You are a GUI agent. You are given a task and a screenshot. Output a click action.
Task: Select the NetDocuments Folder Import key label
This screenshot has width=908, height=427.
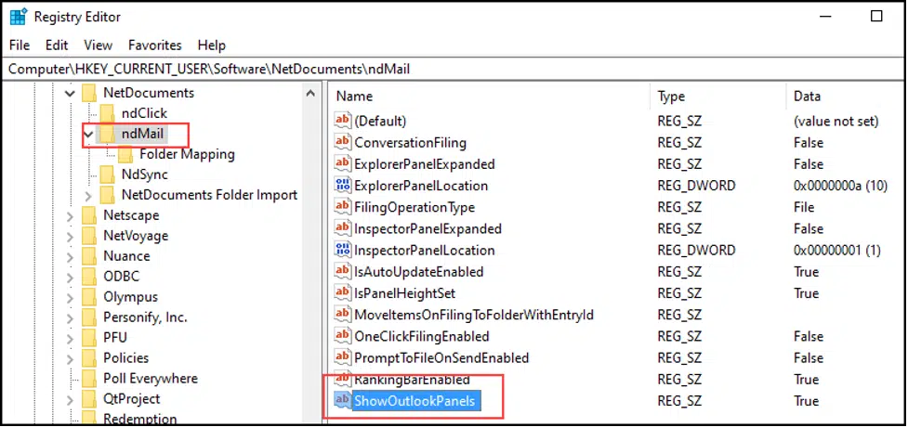210,195
